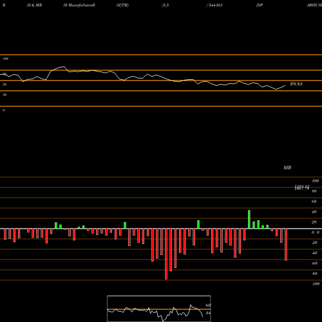Click the -20 label on histogram right axis
This screenshot has width=322, height=322.
[x=314, y=243]
